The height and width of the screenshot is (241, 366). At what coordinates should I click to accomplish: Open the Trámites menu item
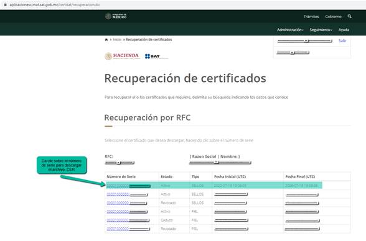(x=311, y=17)
